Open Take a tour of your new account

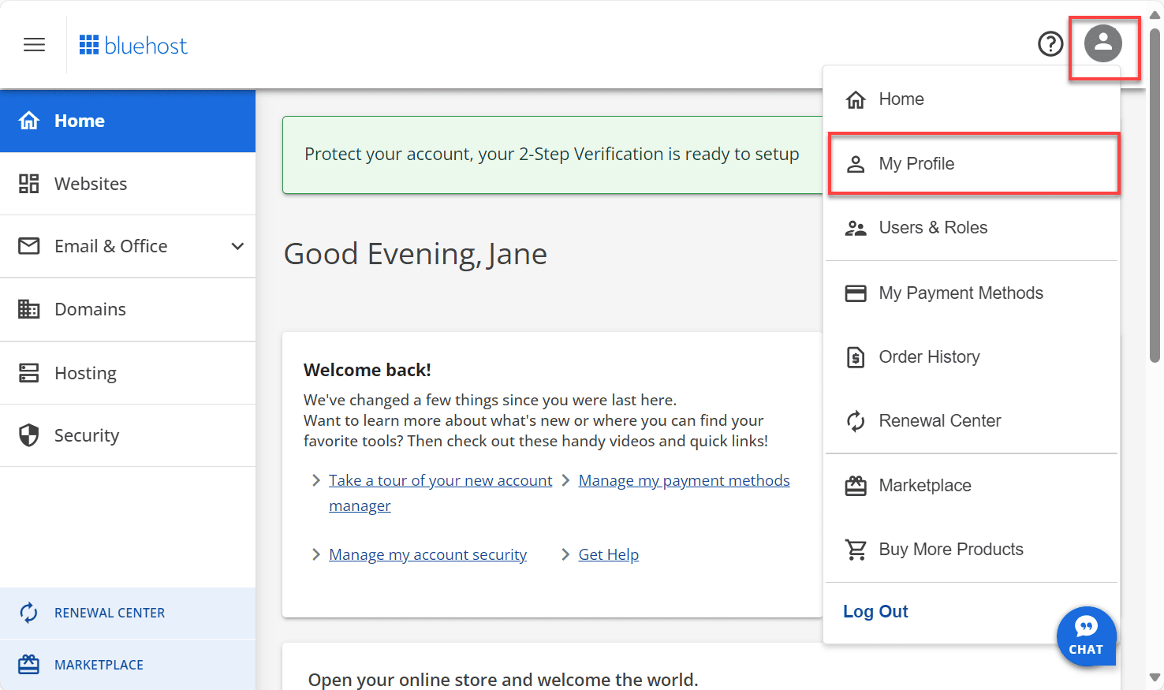440,479
